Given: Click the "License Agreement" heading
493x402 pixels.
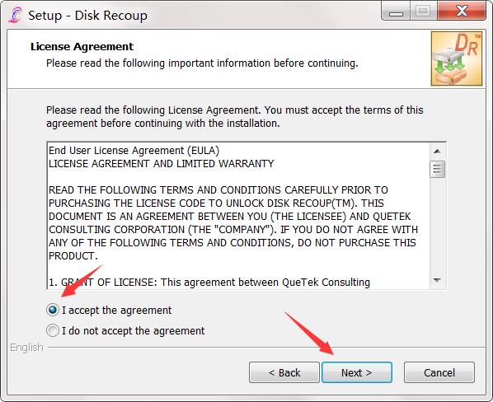Looking at the screenshot, I should pos(82,46).
